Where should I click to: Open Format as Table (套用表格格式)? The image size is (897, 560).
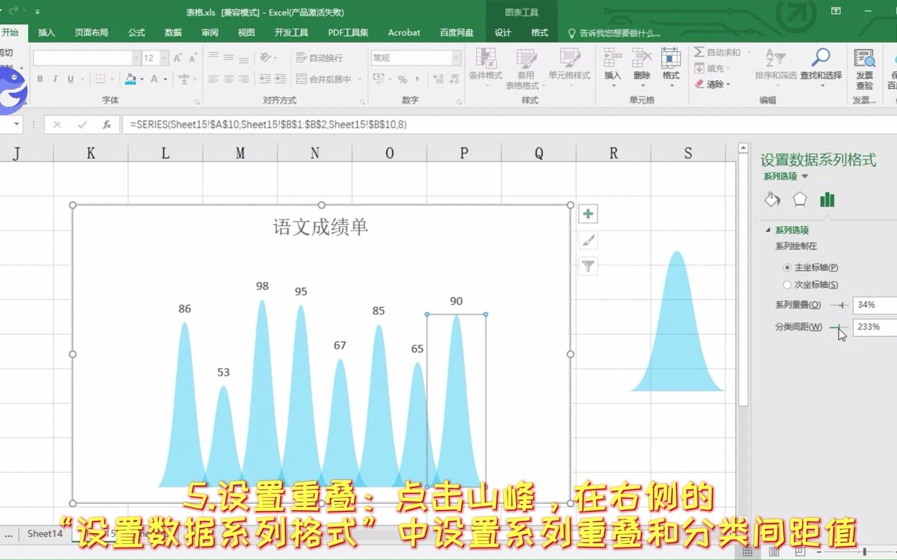pyautogui.click(x=525, y=69)
